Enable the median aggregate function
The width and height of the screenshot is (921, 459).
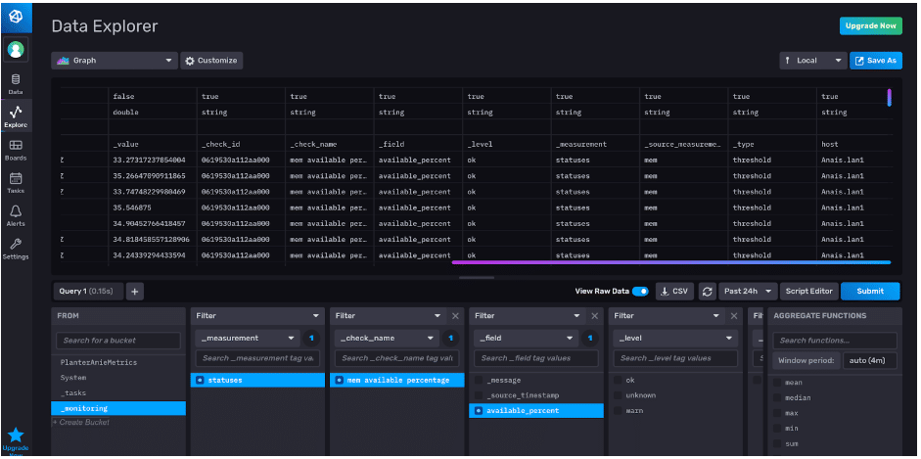777,398
